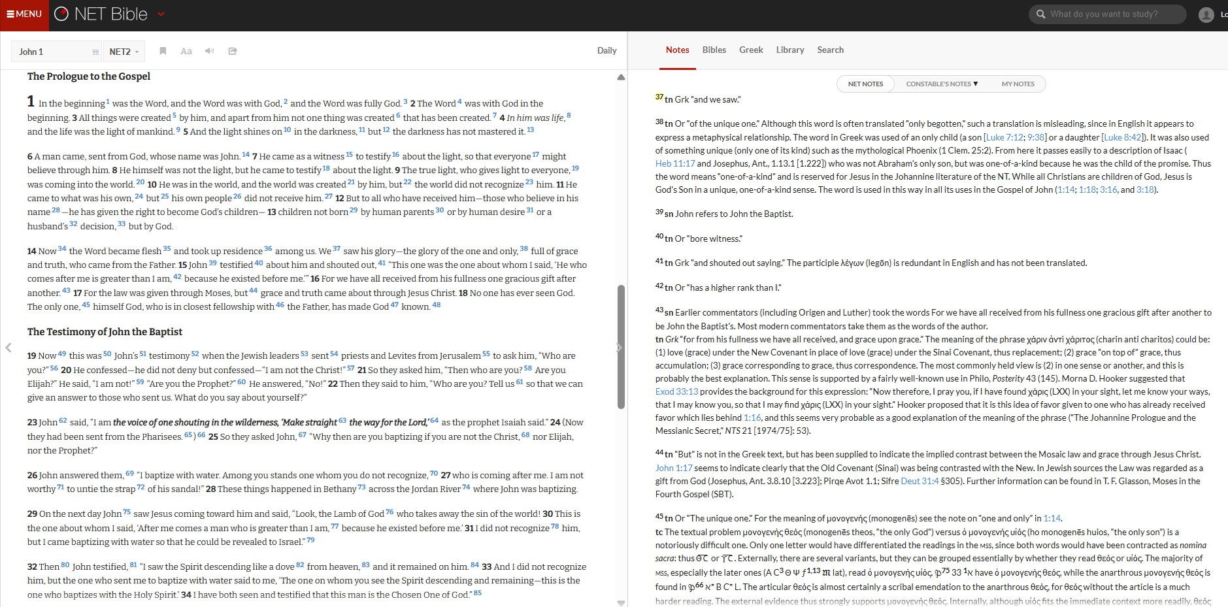
Task: Expand the red arrow beside NET Bible
Action: 161,14
